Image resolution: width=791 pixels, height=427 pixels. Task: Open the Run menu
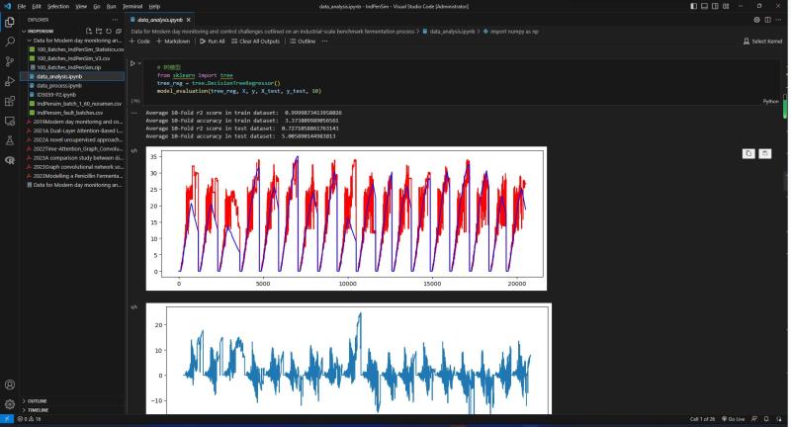tap(111, 6)
